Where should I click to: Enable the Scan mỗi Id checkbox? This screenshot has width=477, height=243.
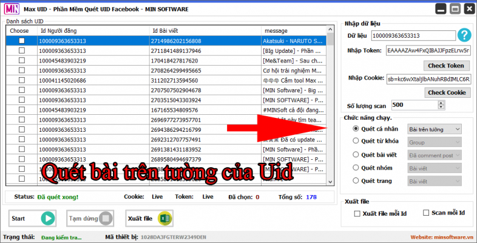pos(425,213)
